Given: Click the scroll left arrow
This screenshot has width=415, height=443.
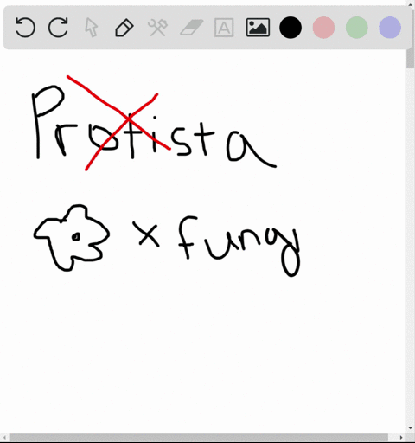Looking at the screenshot, I should (4, 438).
